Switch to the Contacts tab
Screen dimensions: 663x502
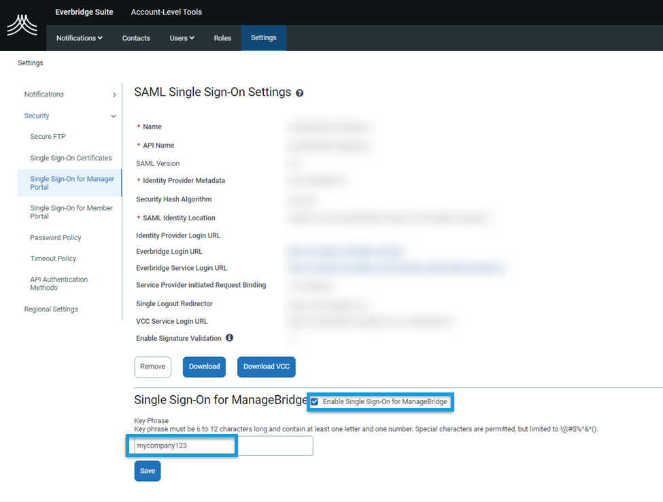[135, 38]
